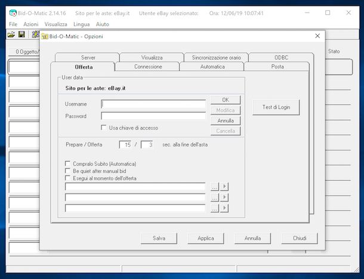Close the Options dialog with X
The height and width of the screenshot is (279, 364).
(x=317, y=36)
